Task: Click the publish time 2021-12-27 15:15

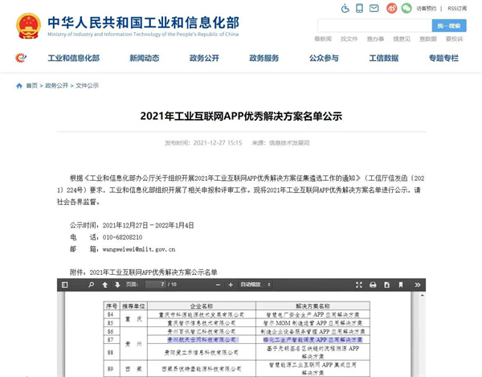Action: point(218,143)
